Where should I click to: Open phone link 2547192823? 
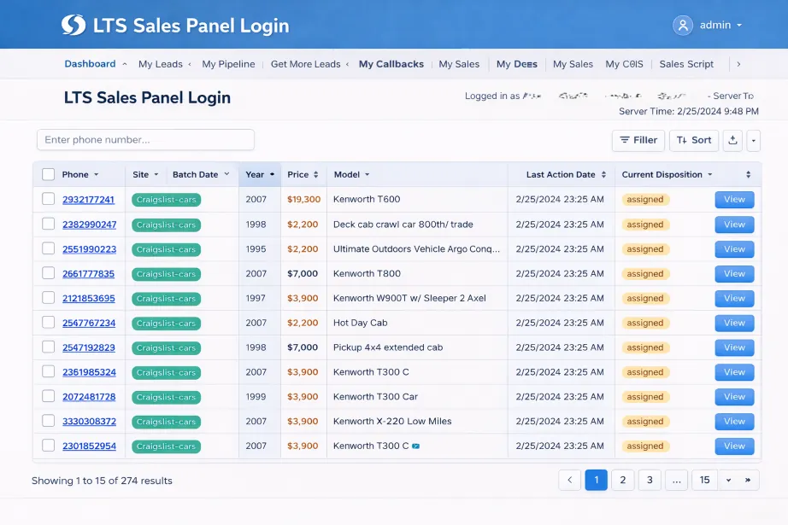click(x=89, y=347)
